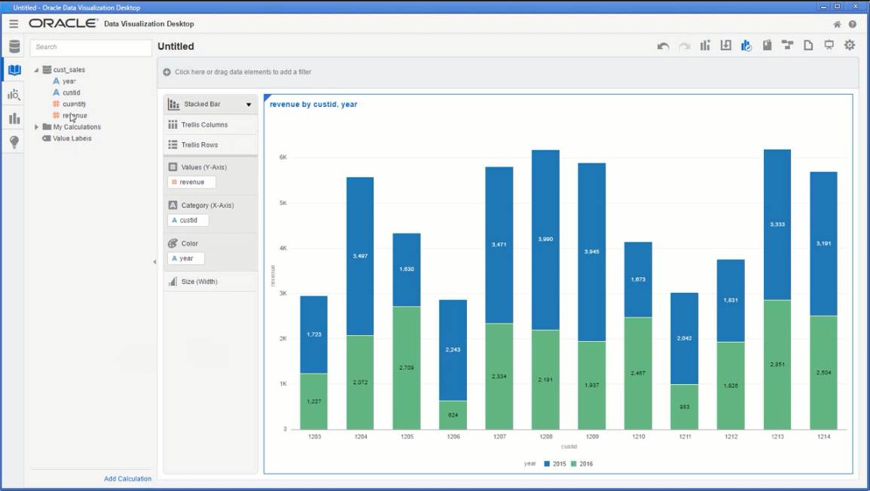Click the Size (Width) drop target
This screenshot has width=870, height=491.
point(211,282)
